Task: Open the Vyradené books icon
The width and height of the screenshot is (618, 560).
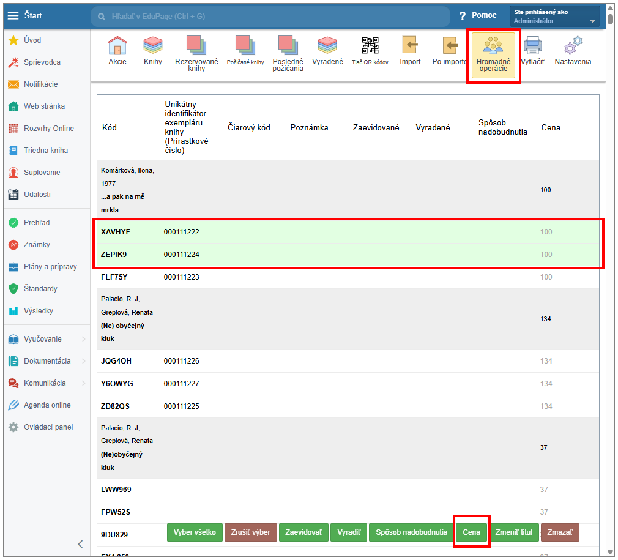Action: [x=327, y=47]
